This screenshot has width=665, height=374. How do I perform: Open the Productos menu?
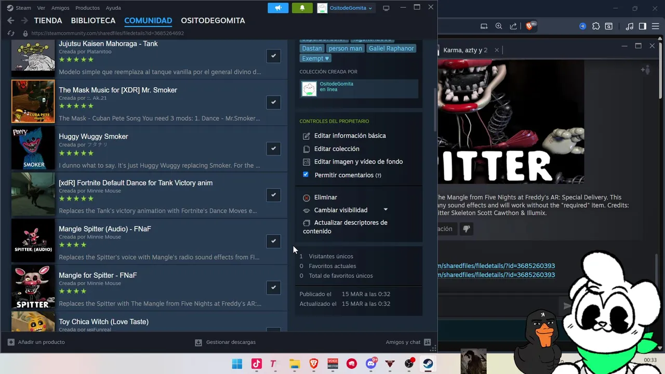tap(87, 8)
